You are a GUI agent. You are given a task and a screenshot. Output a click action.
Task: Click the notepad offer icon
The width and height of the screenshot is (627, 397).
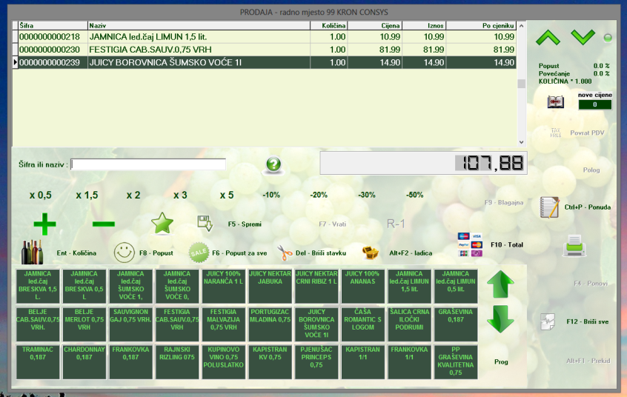(x=549, y=207)
